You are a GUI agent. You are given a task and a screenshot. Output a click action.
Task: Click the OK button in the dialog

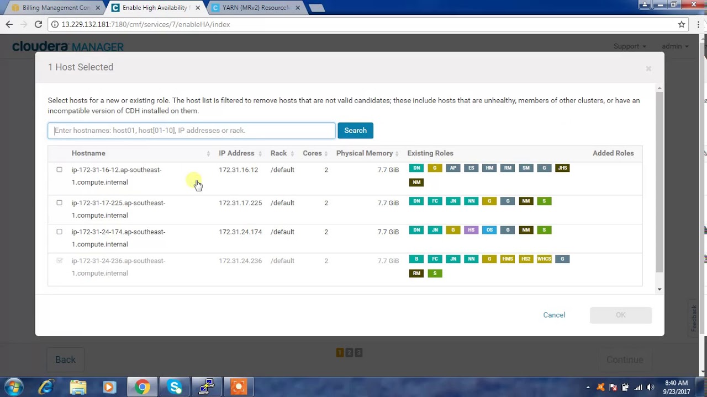(x=621, y=315)
